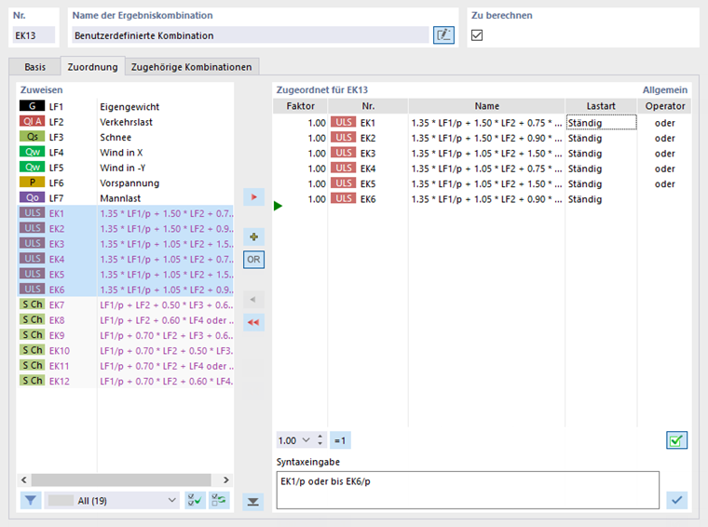Click the Nr. field showing EK13

point(34,35)
